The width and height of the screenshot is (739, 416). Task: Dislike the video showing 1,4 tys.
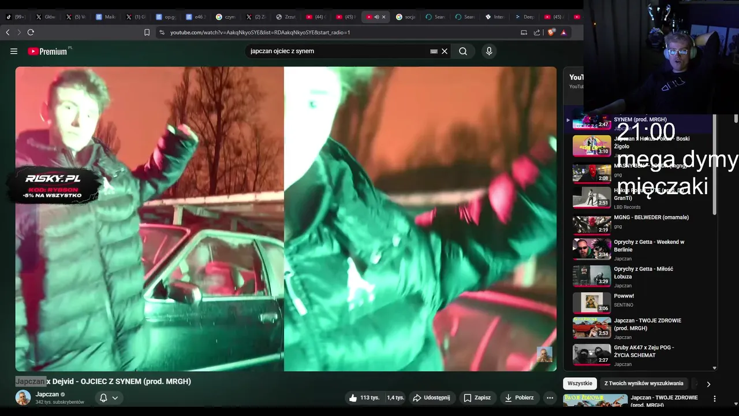pyautogui.click(x=395, y=398)
